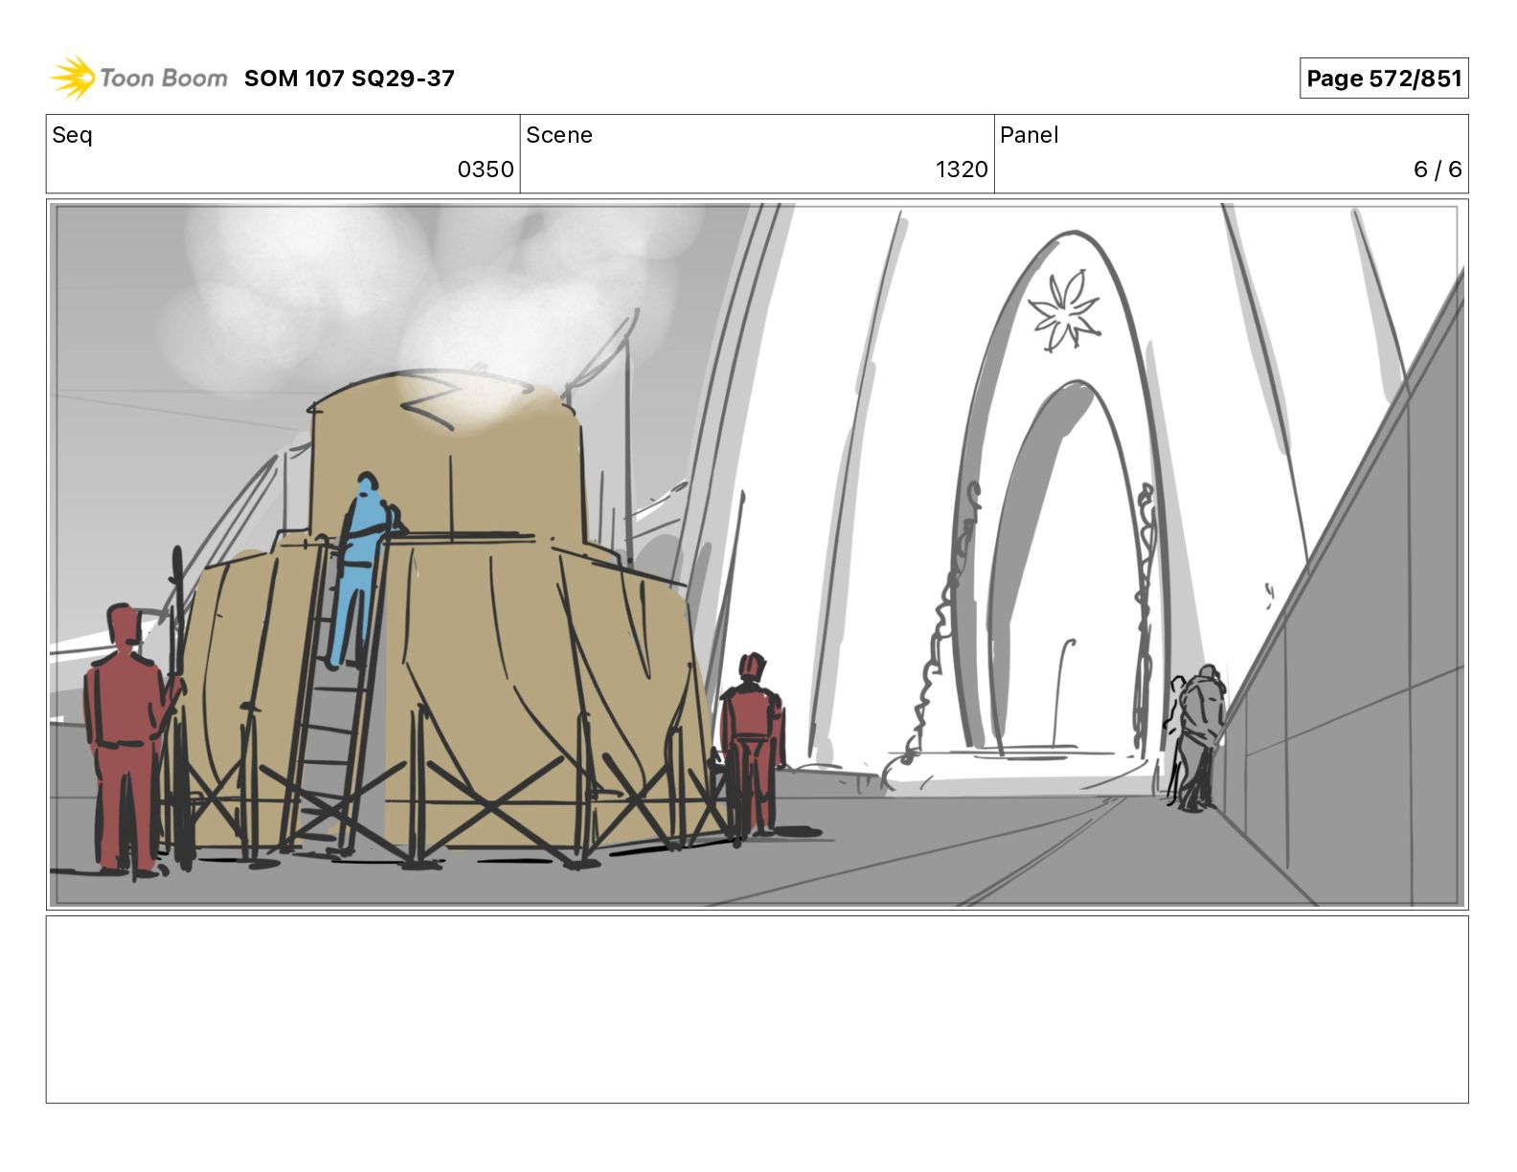The width and height of the screenshot is (1517, 1172).
Task: Click the SOM 107 SQ29-37 title
Action: click(x=349, y=79)
